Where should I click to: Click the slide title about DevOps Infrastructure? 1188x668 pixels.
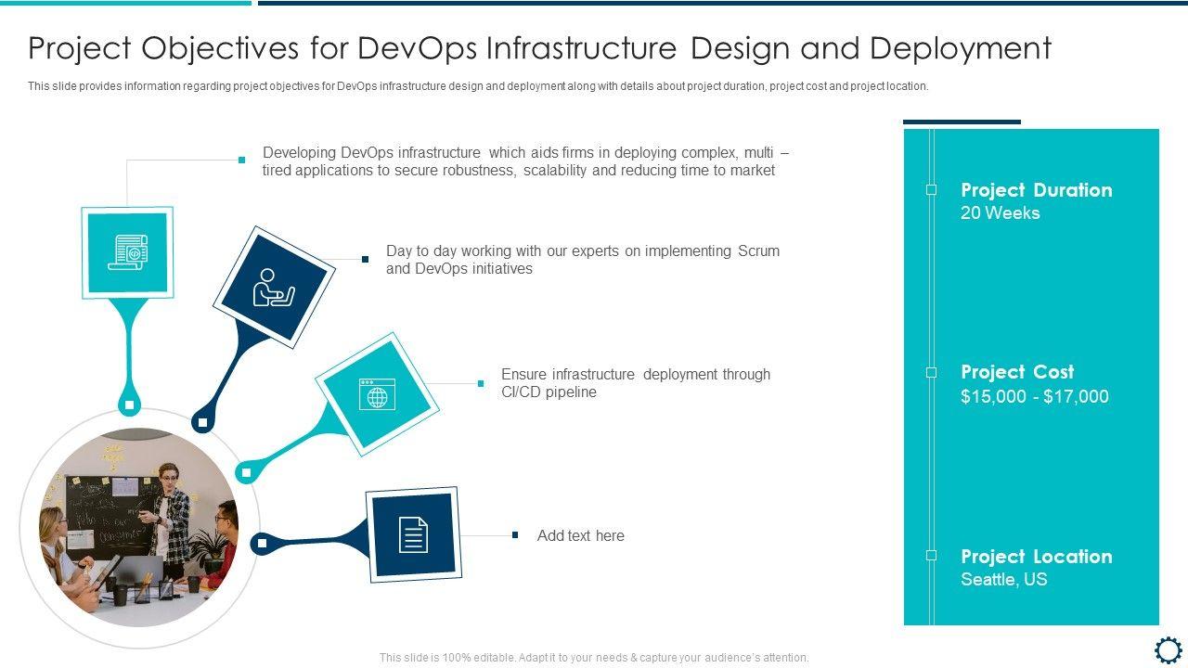point(539,48)
